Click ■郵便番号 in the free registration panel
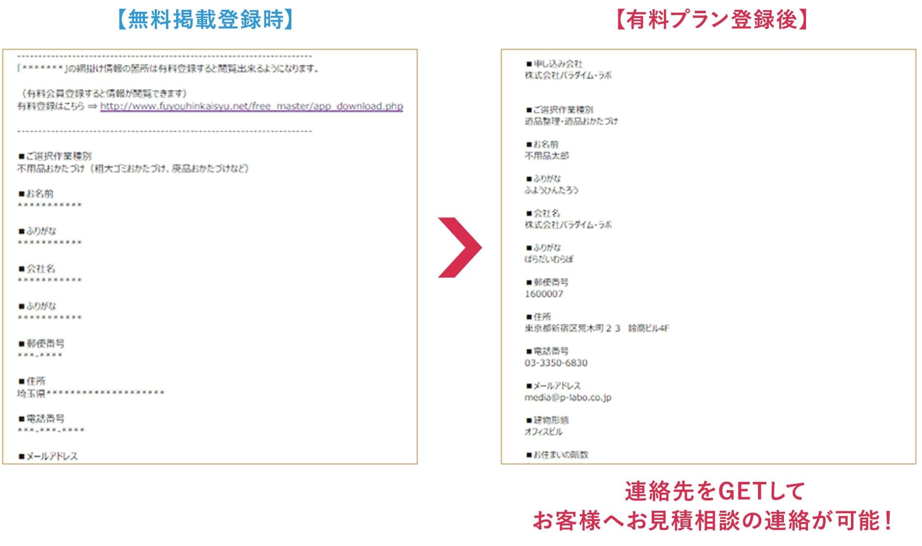This screenshot has height=546, width=922. [x=41, y=344]
